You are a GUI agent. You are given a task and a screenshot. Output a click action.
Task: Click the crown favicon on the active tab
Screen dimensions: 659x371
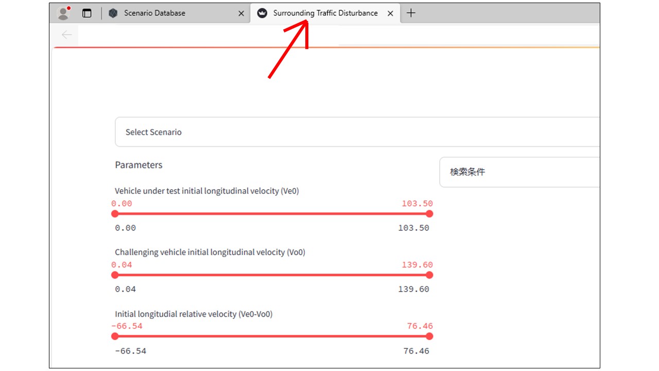click(262, 13)
